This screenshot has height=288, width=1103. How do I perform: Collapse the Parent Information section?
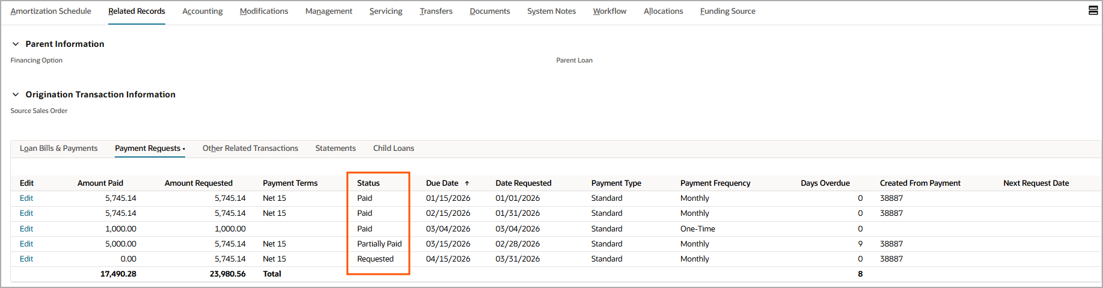16,44
